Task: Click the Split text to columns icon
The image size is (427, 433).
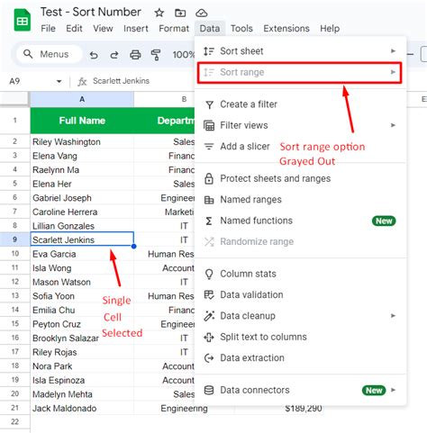Action: tap(209, 337)
